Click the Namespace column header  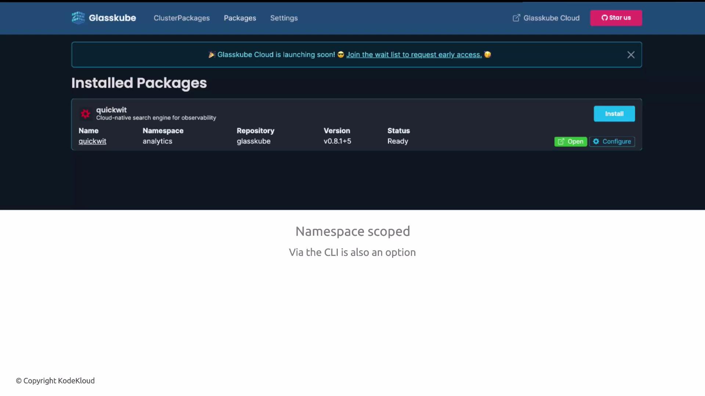(163, 131)
